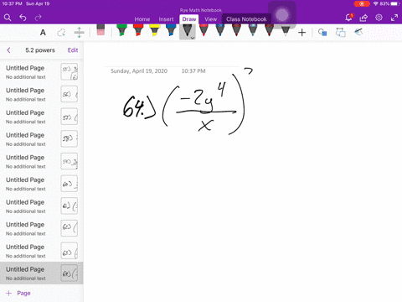Open the notifications bell
The height and width of the screenshot is (302, 402).
[x=348, y=18]
